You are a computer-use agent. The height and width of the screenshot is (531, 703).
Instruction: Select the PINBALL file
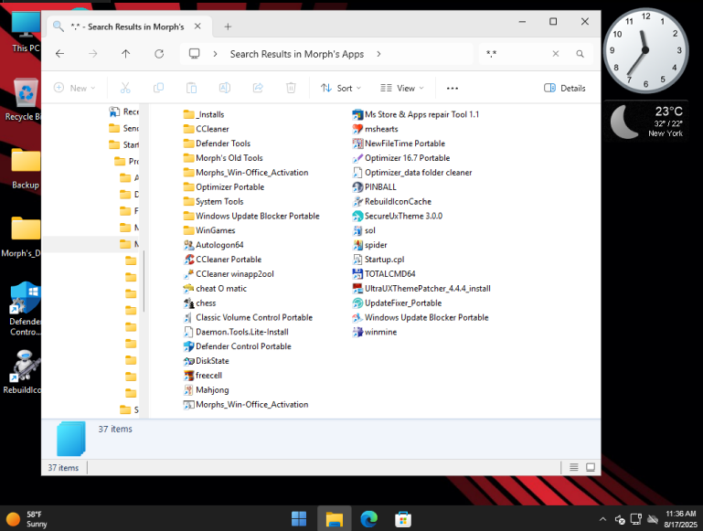pyautogui.click(x=375, y=186)
